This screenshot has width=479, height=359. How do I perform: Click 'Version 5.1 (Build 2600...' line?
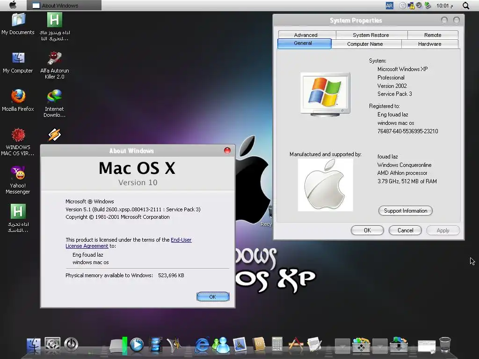(133, 209)
